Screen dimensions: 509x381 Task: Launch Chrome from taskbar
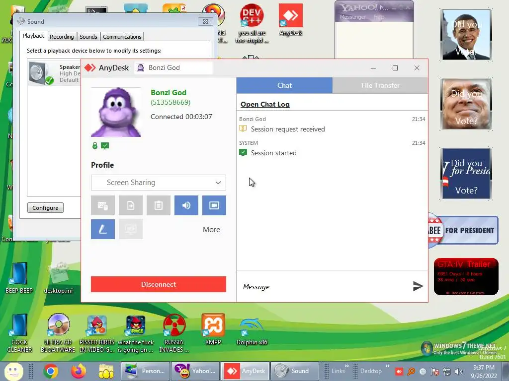pos(51,371)
